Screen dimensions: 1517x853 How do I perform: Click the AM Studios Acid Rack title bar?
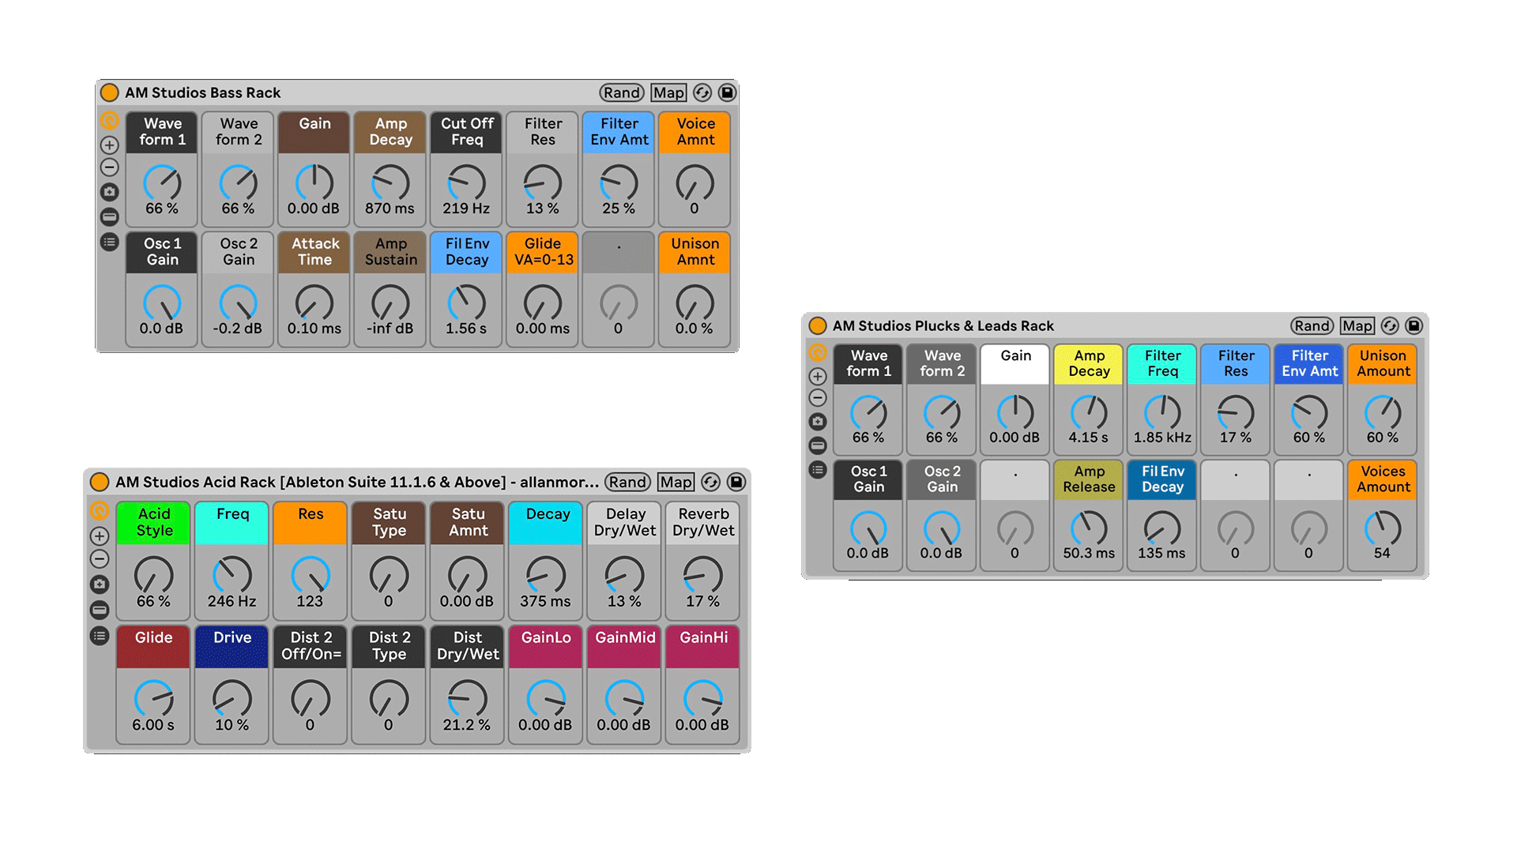(x=356, y=482)
